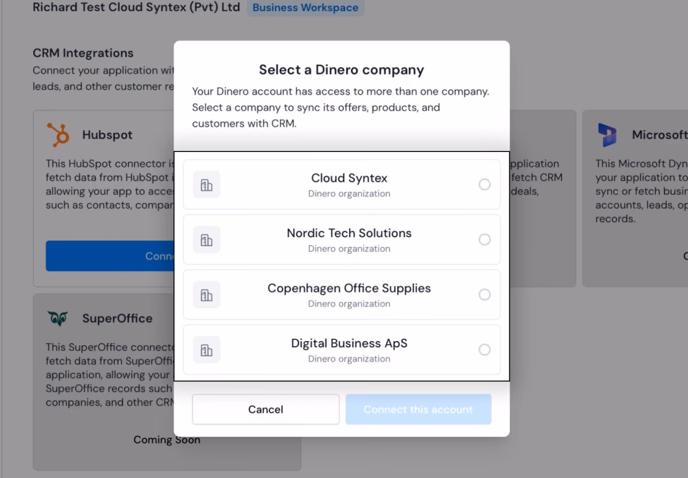Click the SuperOffice owl logo icon
The image size is (688, 478).
tap(58, 318)
